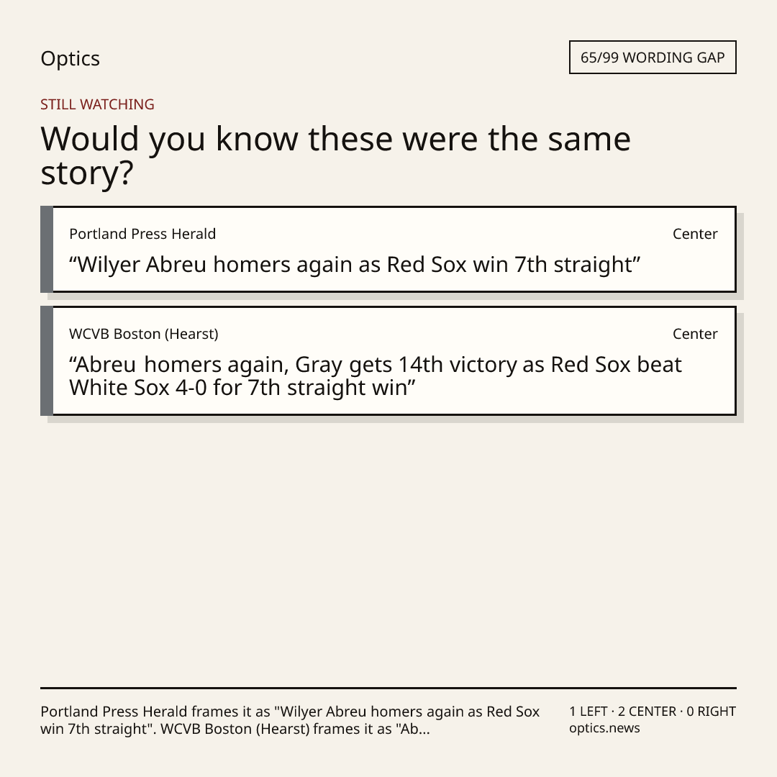The image size is (777, 777).
Task: Open the optics.news link
Action: coord(604,728)
